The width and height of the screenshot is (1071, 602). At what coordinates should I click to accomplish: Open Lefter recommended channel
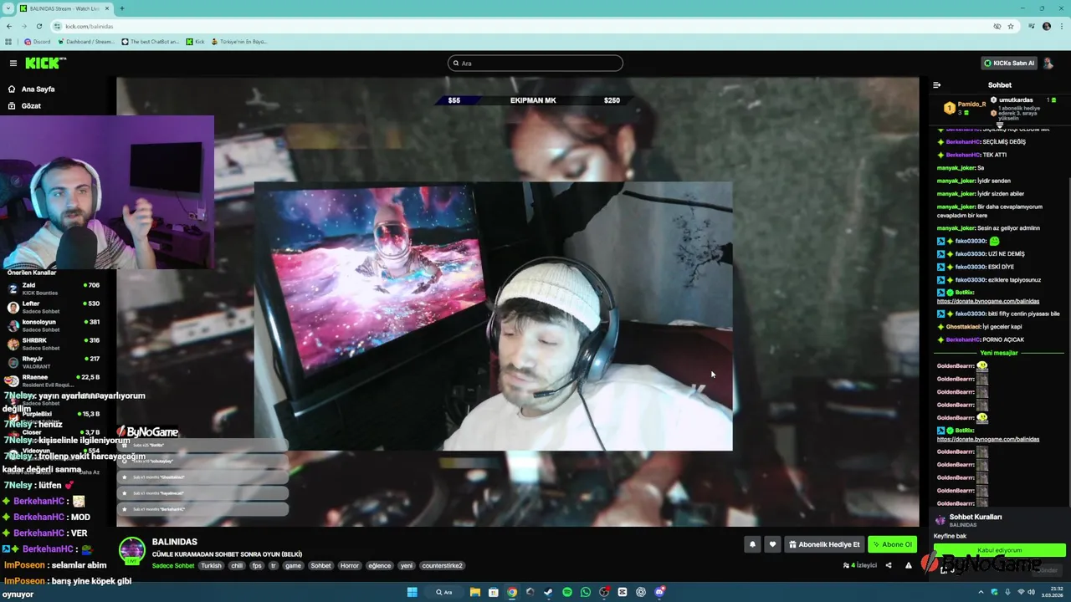click(54, 307)
